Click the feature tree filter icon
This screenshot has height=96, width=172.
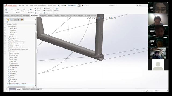click(8, 22)
